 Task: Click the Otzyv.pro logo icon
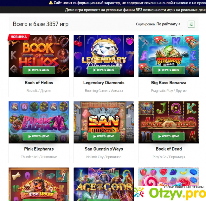point(140,193)
